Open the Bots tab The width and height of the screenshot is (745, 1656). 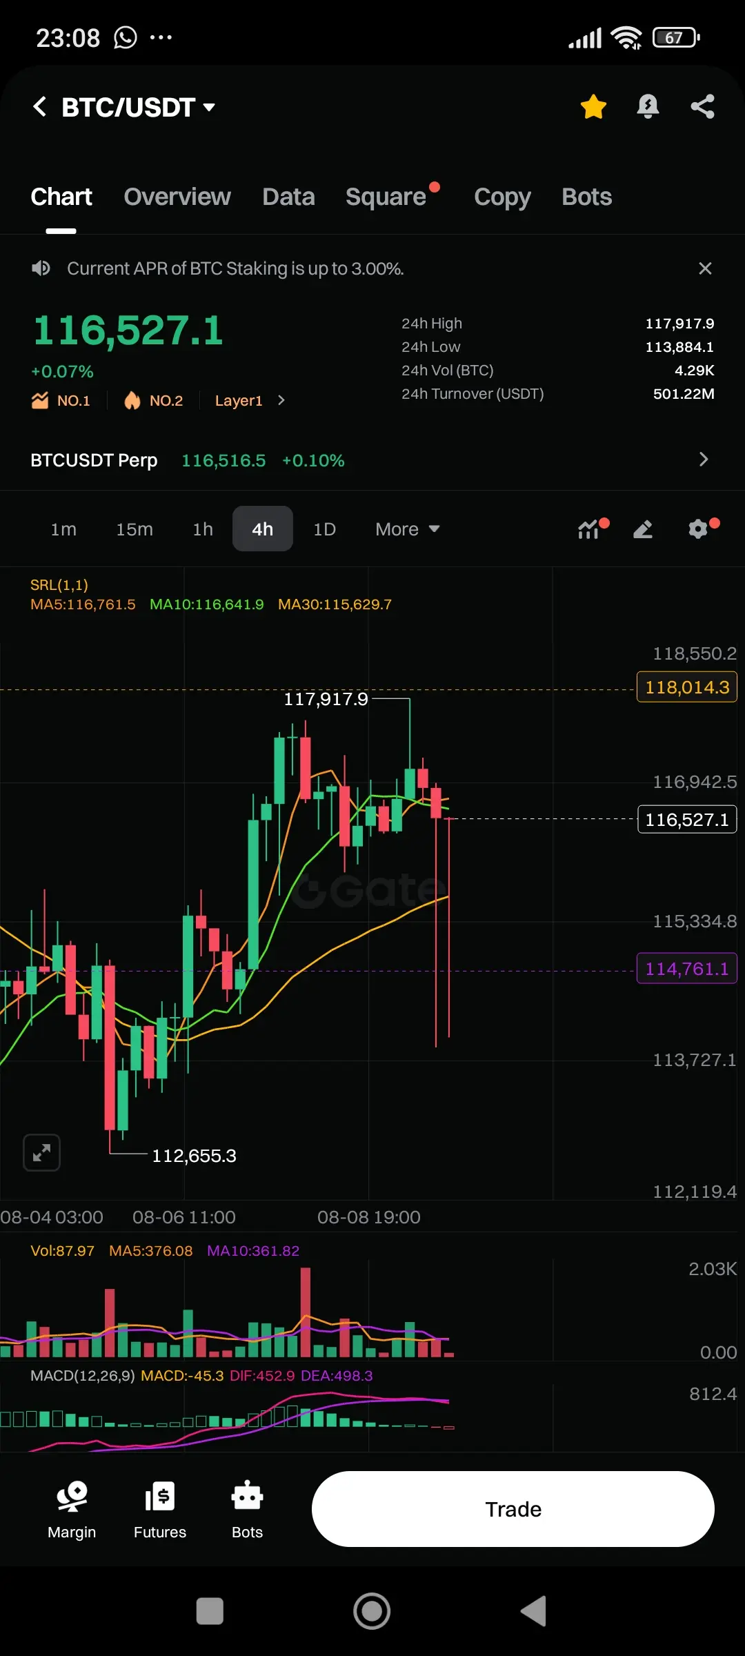click(586, 197)
